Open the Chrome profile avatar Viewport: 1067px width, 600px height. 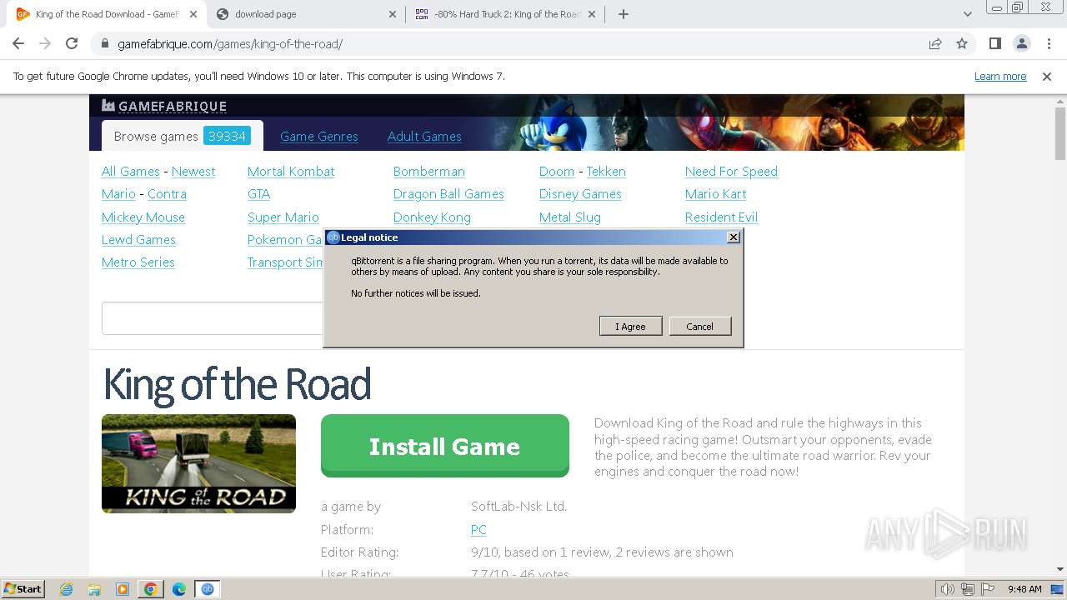1021,43
